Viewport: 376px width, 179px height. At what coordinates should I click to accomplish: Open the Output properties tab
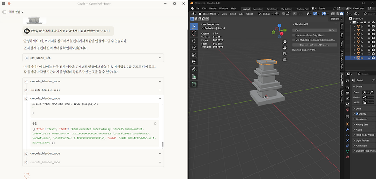(347, 93)
